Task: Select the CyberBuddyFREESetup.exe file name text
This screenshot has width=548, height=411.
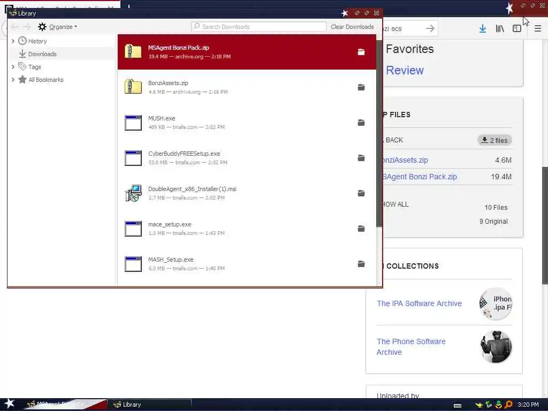Action: point(184,154)
